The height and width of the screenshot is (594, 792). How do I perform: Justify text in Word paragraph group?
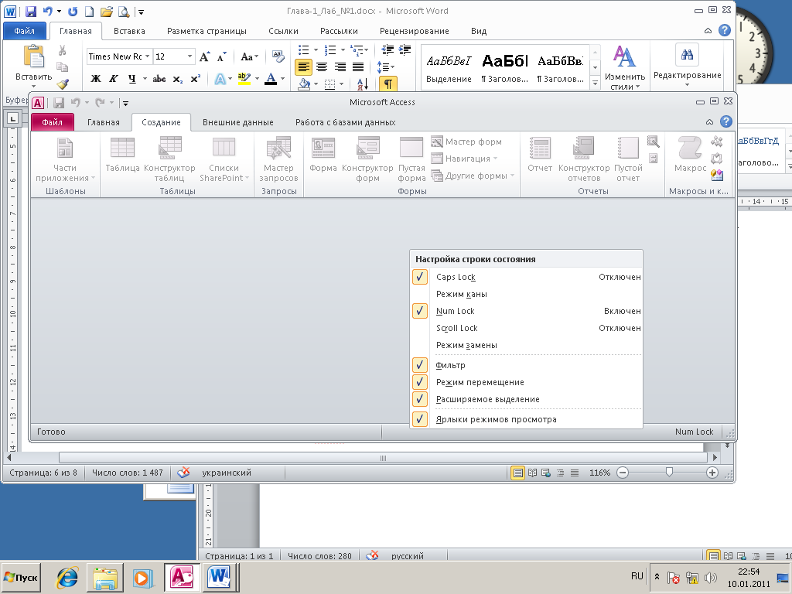358,67
